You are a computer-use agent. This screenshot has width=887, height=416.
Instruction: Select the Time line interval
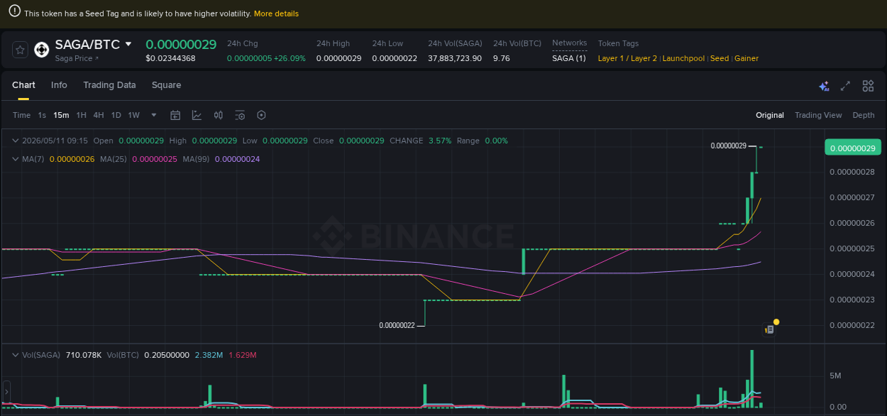[21, 115]
